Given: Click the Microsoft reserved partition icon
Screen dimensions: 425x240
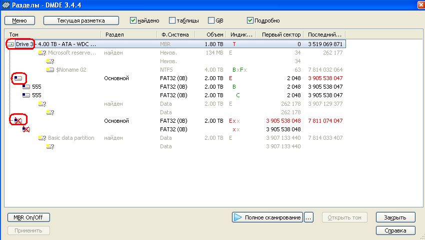Looking at the screenshot, I should (x=42, y=53).
